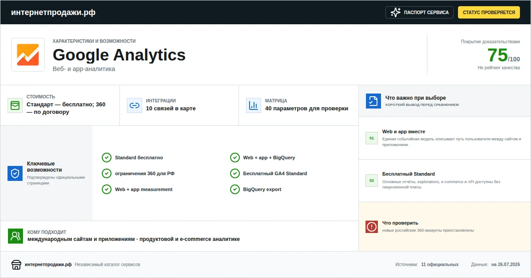Click the Google Analytics title
The width and height of the screenshot is (531, 278).
(119, 55)
